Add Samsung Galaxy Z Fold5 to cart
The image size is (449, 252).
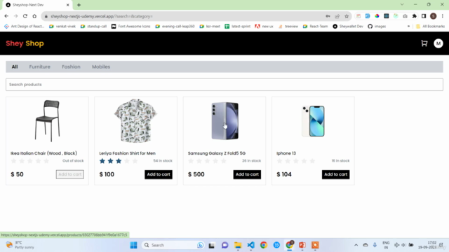click(247, 174)
